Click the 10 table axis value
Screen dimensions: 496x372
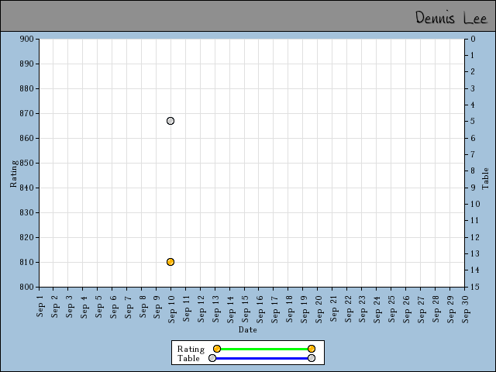click(x=475, y=204)
